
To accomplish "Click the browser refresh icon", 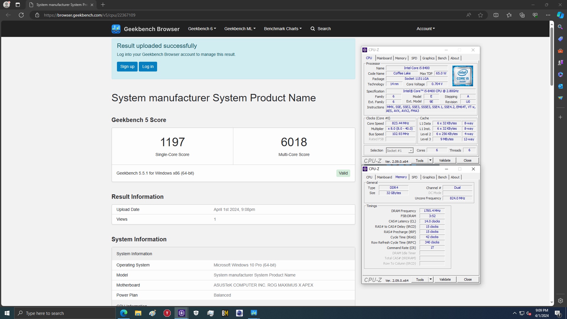I will (21, 15).
